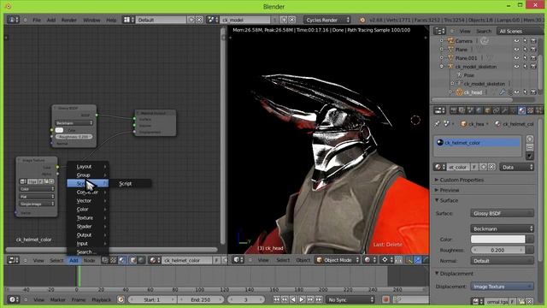Viewport: 547px width, 308px height.
Task: Click the Blender logo splash icon
Action: click(362, 20)
